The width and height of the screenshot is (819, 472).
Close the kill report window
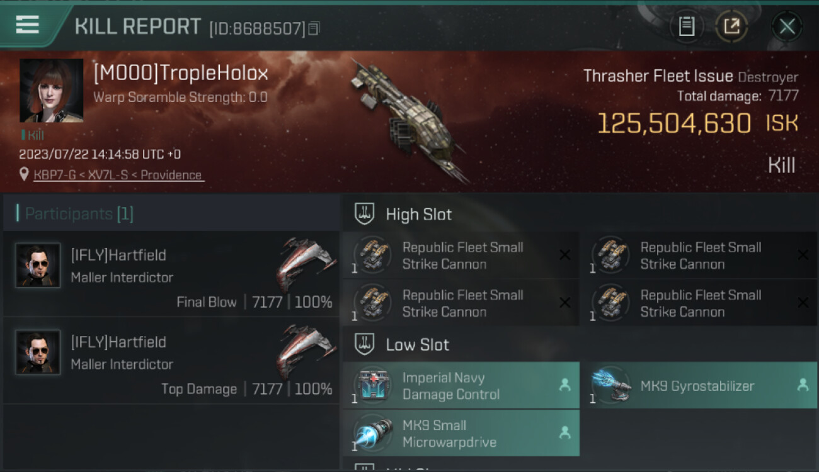coord(787,26)
